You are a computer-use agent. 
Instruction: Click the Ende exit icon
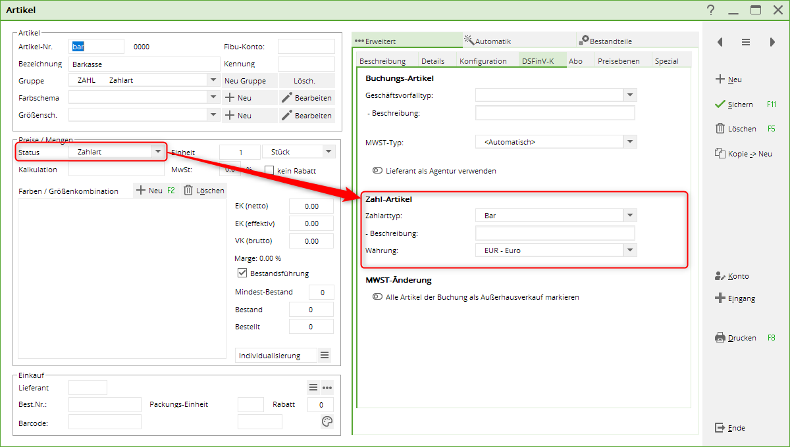point(720,428)
